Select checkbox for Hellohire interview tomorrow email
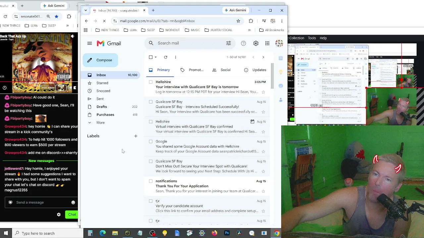Viewport: 424px width, 238px height. (151, 82)
